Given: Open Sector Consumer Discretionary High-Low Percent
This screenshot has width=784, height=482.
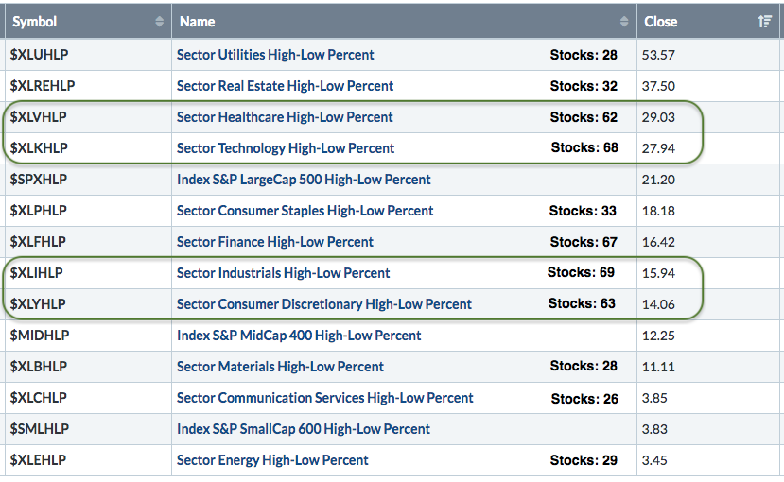Looking at the screenshot, I should [x=324, y=304].
